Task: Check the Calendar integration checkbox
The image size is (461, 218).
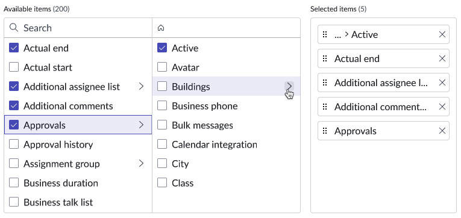Action: [162, 145]
